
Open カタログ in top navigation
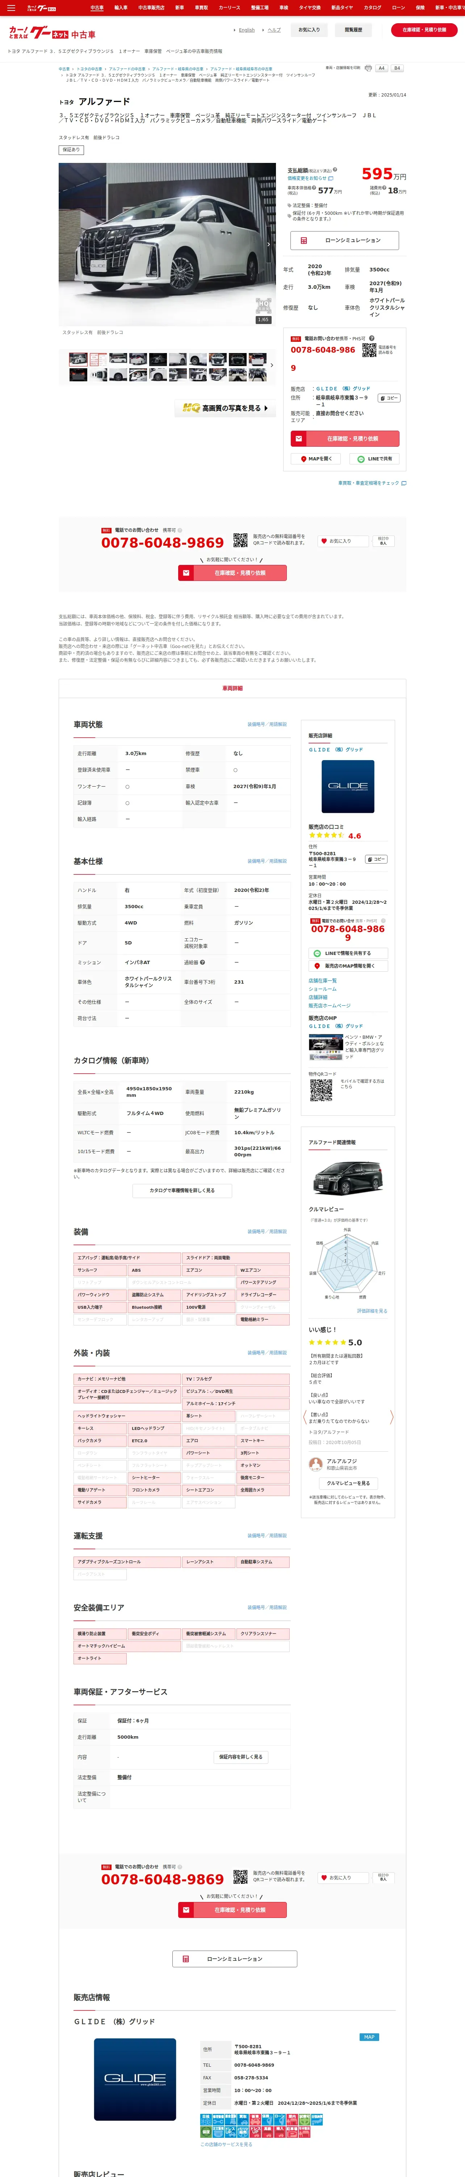(x=372, y=8)
